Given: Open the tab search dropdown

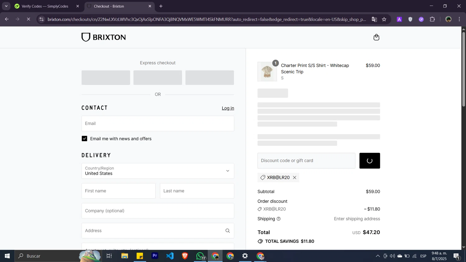Looking at the screenshot, I should pos(6,6).
